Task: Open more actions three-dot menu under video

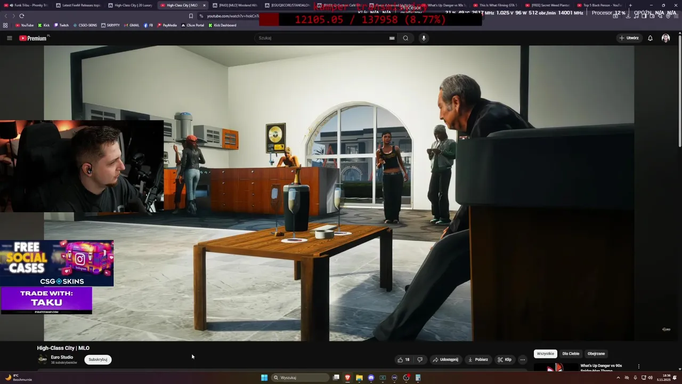Action: point(522,359)
